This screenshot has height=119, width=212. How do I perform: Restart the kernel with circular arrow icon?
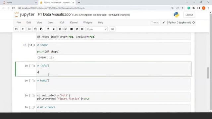pyautogui.click(x=77, y=29)
